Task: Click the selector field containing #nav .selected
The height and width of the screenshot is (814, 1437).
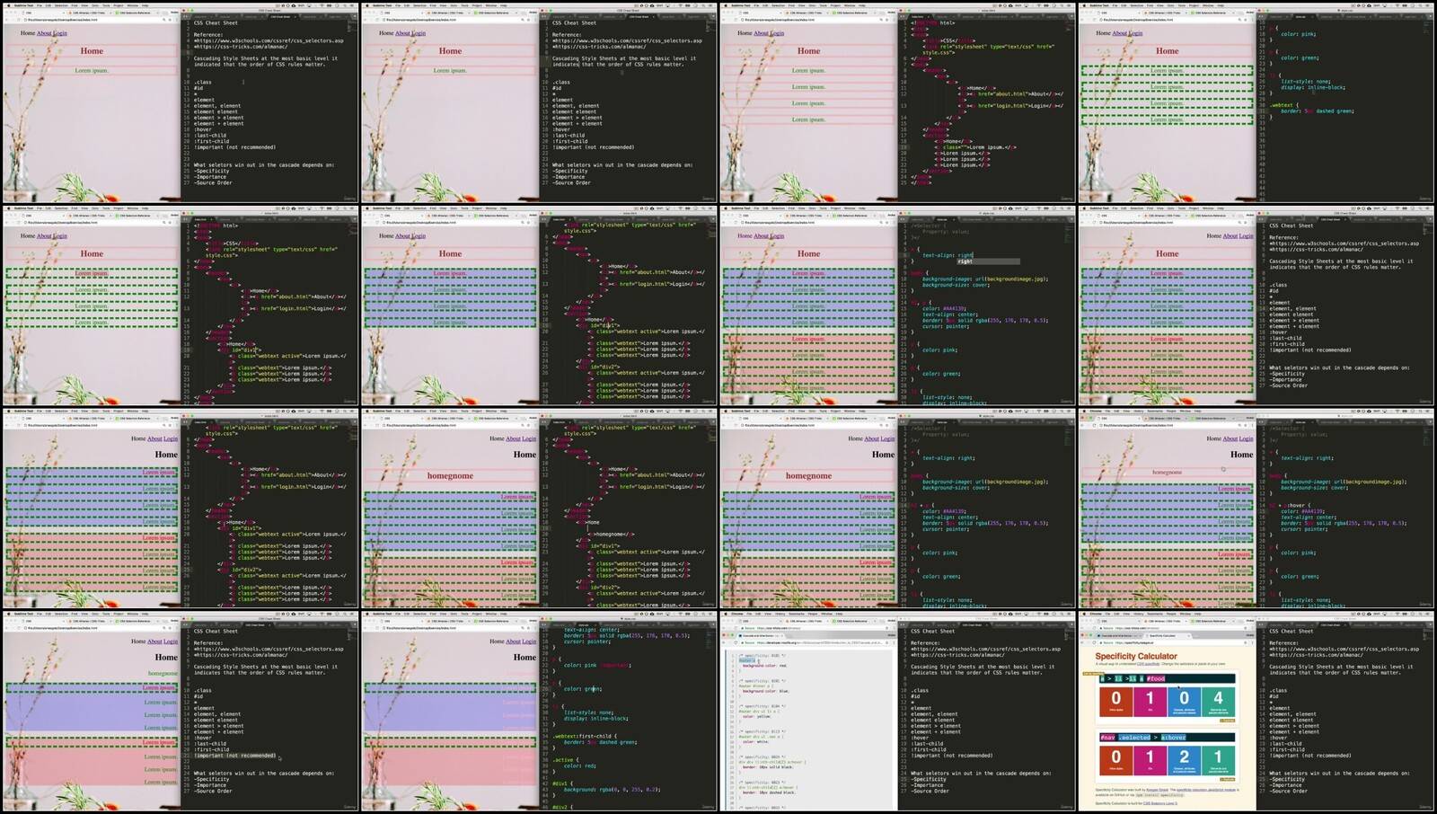Action: tap(1167, 737)
